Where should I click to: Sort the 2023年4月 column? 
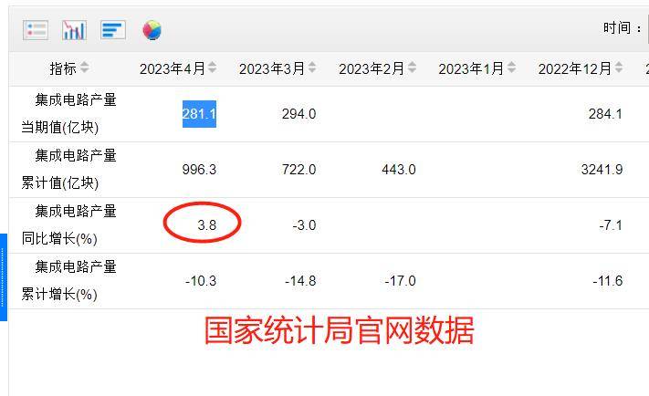(212, 67)
